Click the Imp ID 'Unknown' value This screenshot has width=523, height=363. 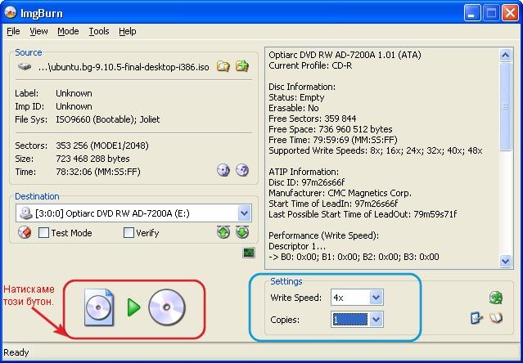coord(74,106)
